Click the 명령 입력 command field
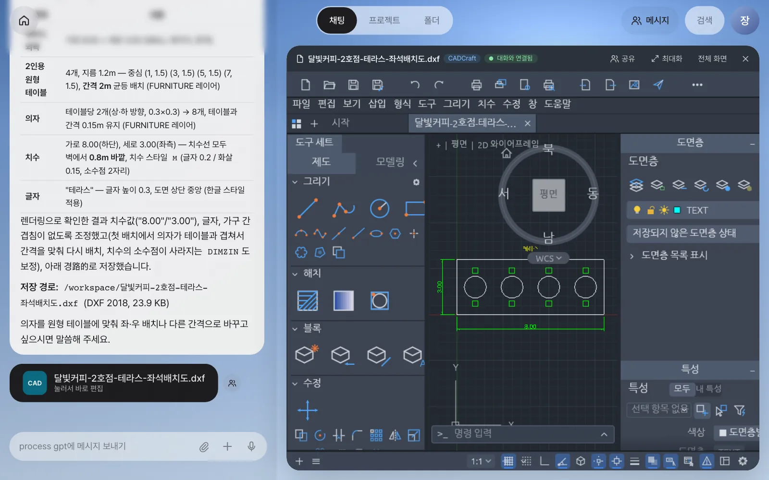This screenshot has width=769, height=480. [x=523, y=434]
